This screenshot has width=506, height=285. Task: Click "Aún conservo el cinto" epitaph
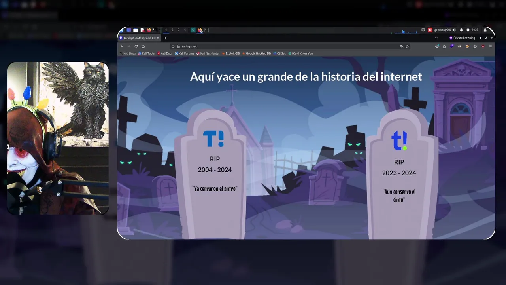[x=399, y=196]
